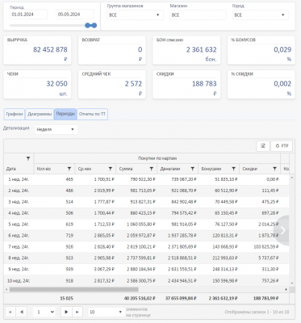Screen dimensions: 301x323
Task: Open page number dropdown
Action: (44, 312)
